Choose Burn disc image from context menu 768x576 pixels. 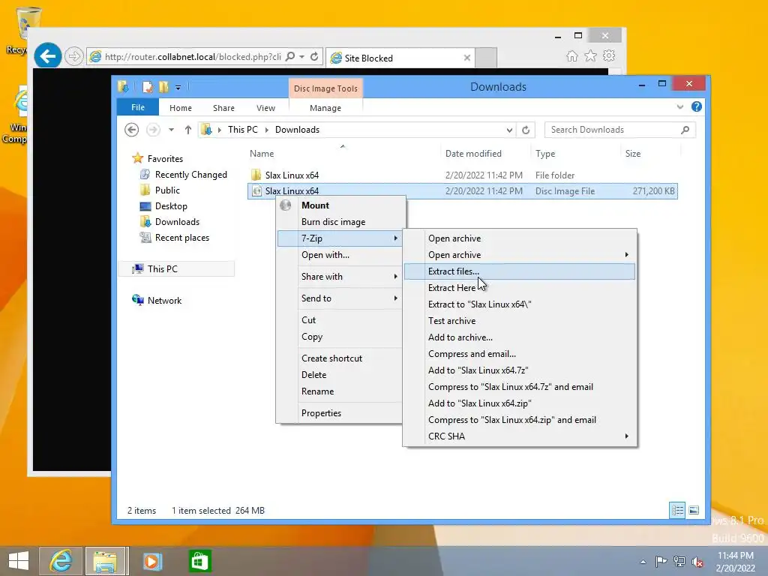coord(341,222)
